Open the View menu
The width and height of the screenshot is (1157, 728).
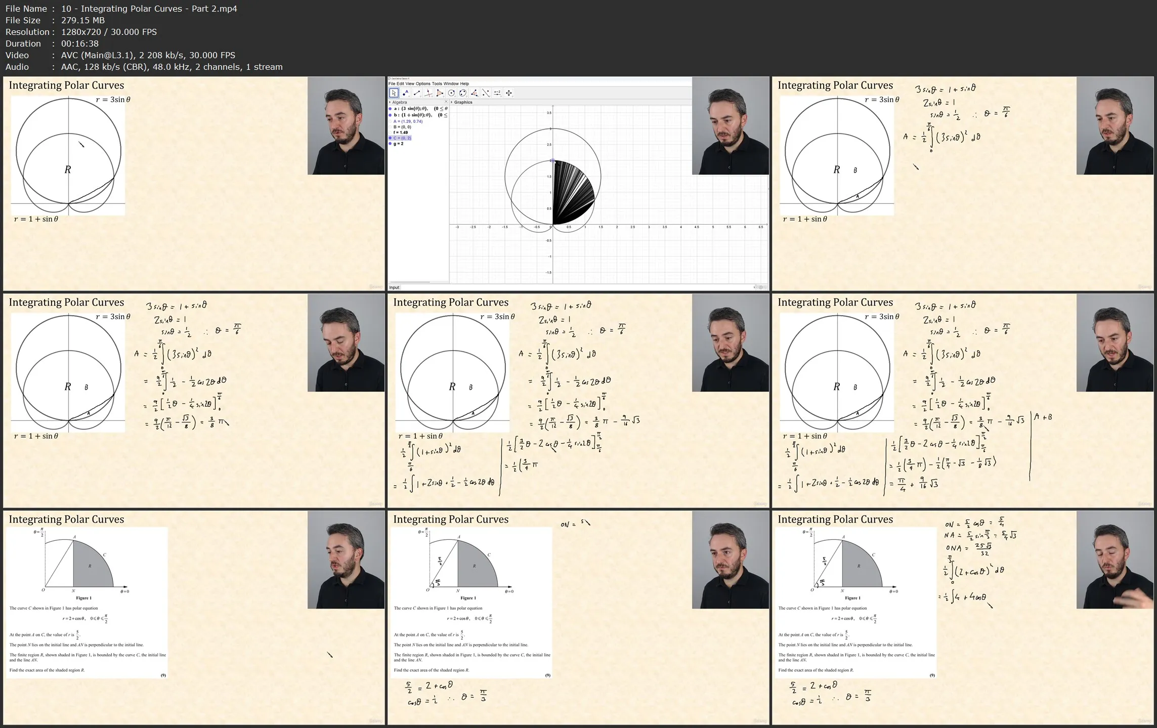click(x=410, y=84)
